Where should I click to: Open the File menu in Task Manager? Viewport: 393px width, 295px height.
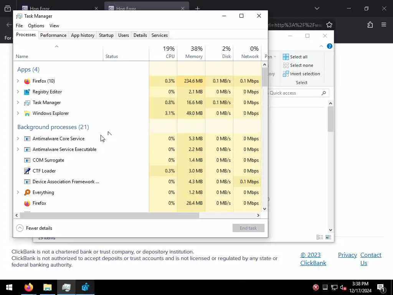(x=19, y=26)
